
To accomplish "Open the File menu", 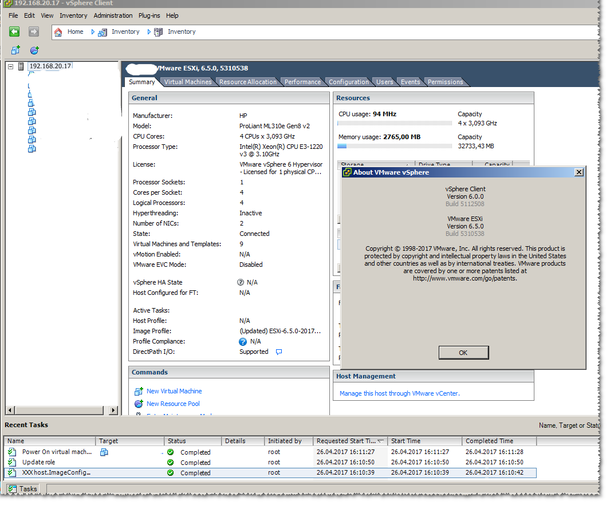I will [x=13, y=15].
